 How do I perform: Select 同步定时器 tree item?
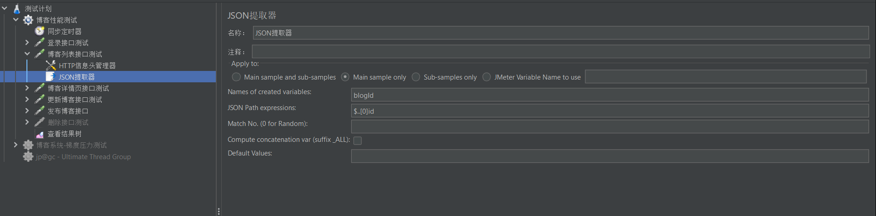pos(64,31)
